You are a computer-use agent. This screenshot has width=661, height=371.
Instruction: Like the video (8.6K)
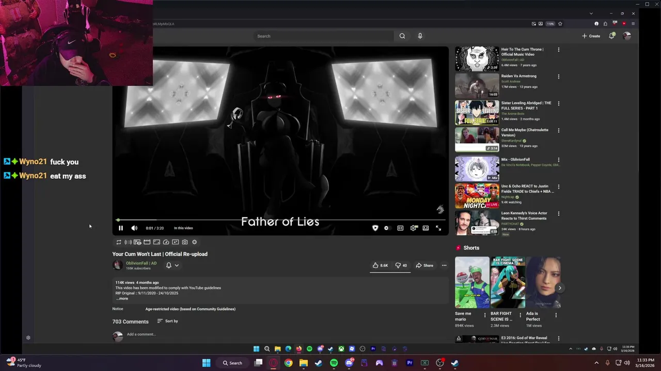[381, 265]
